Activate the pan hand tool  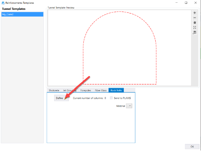(x=195, y=23)
